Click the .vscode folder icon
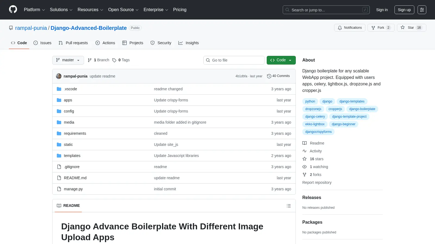The width and height of the screenshot is (435, 244). pos(59,89)
